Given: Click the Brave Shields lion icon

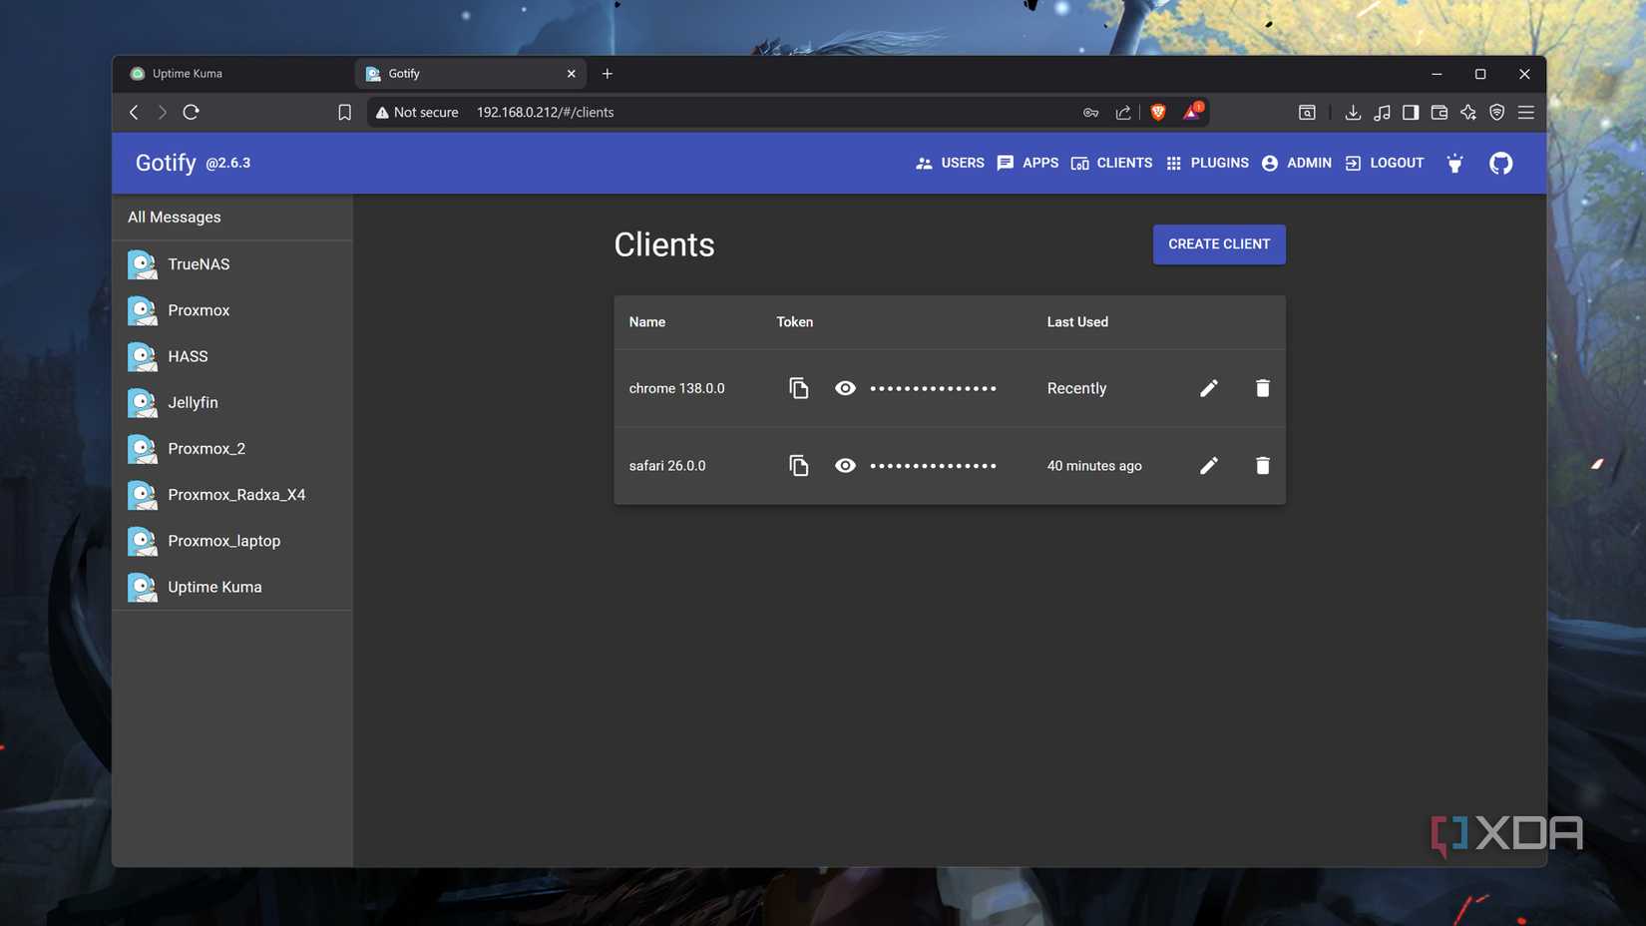Looking at the screenshot, I should coord(1157,113).
